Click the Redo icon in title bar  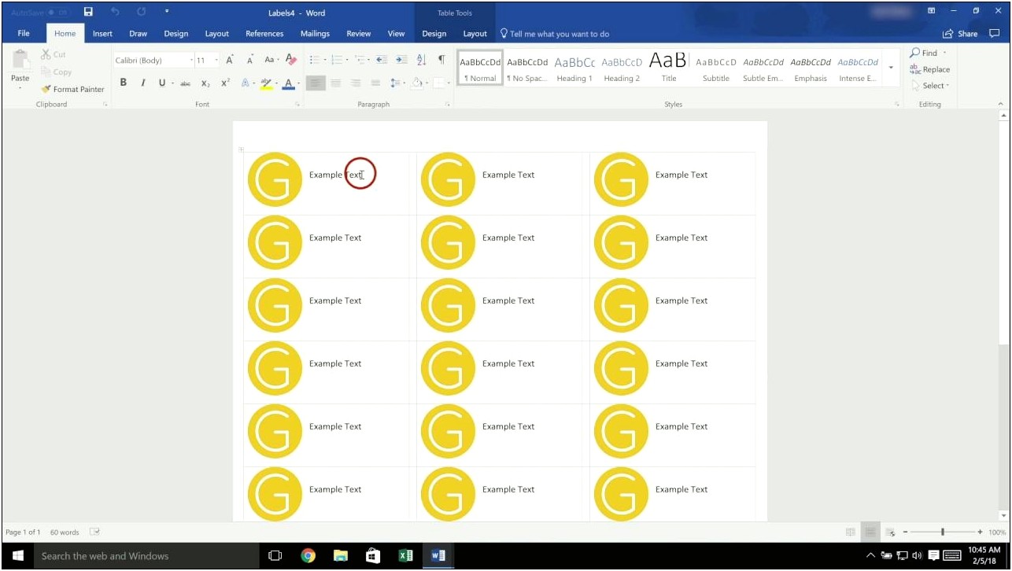point(141,12)
